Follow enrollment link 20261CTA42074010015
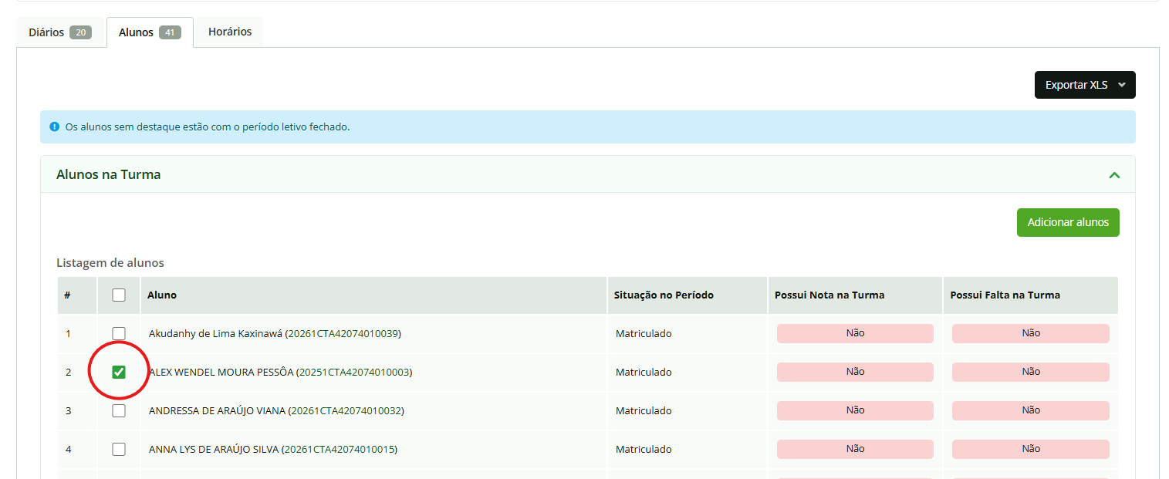 (x=339, y=449)
